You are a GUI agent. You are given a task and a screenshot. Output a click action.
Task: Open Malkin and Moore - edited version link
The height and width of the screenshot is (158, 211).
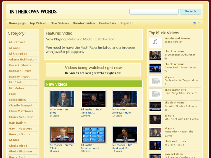(91, 39)
